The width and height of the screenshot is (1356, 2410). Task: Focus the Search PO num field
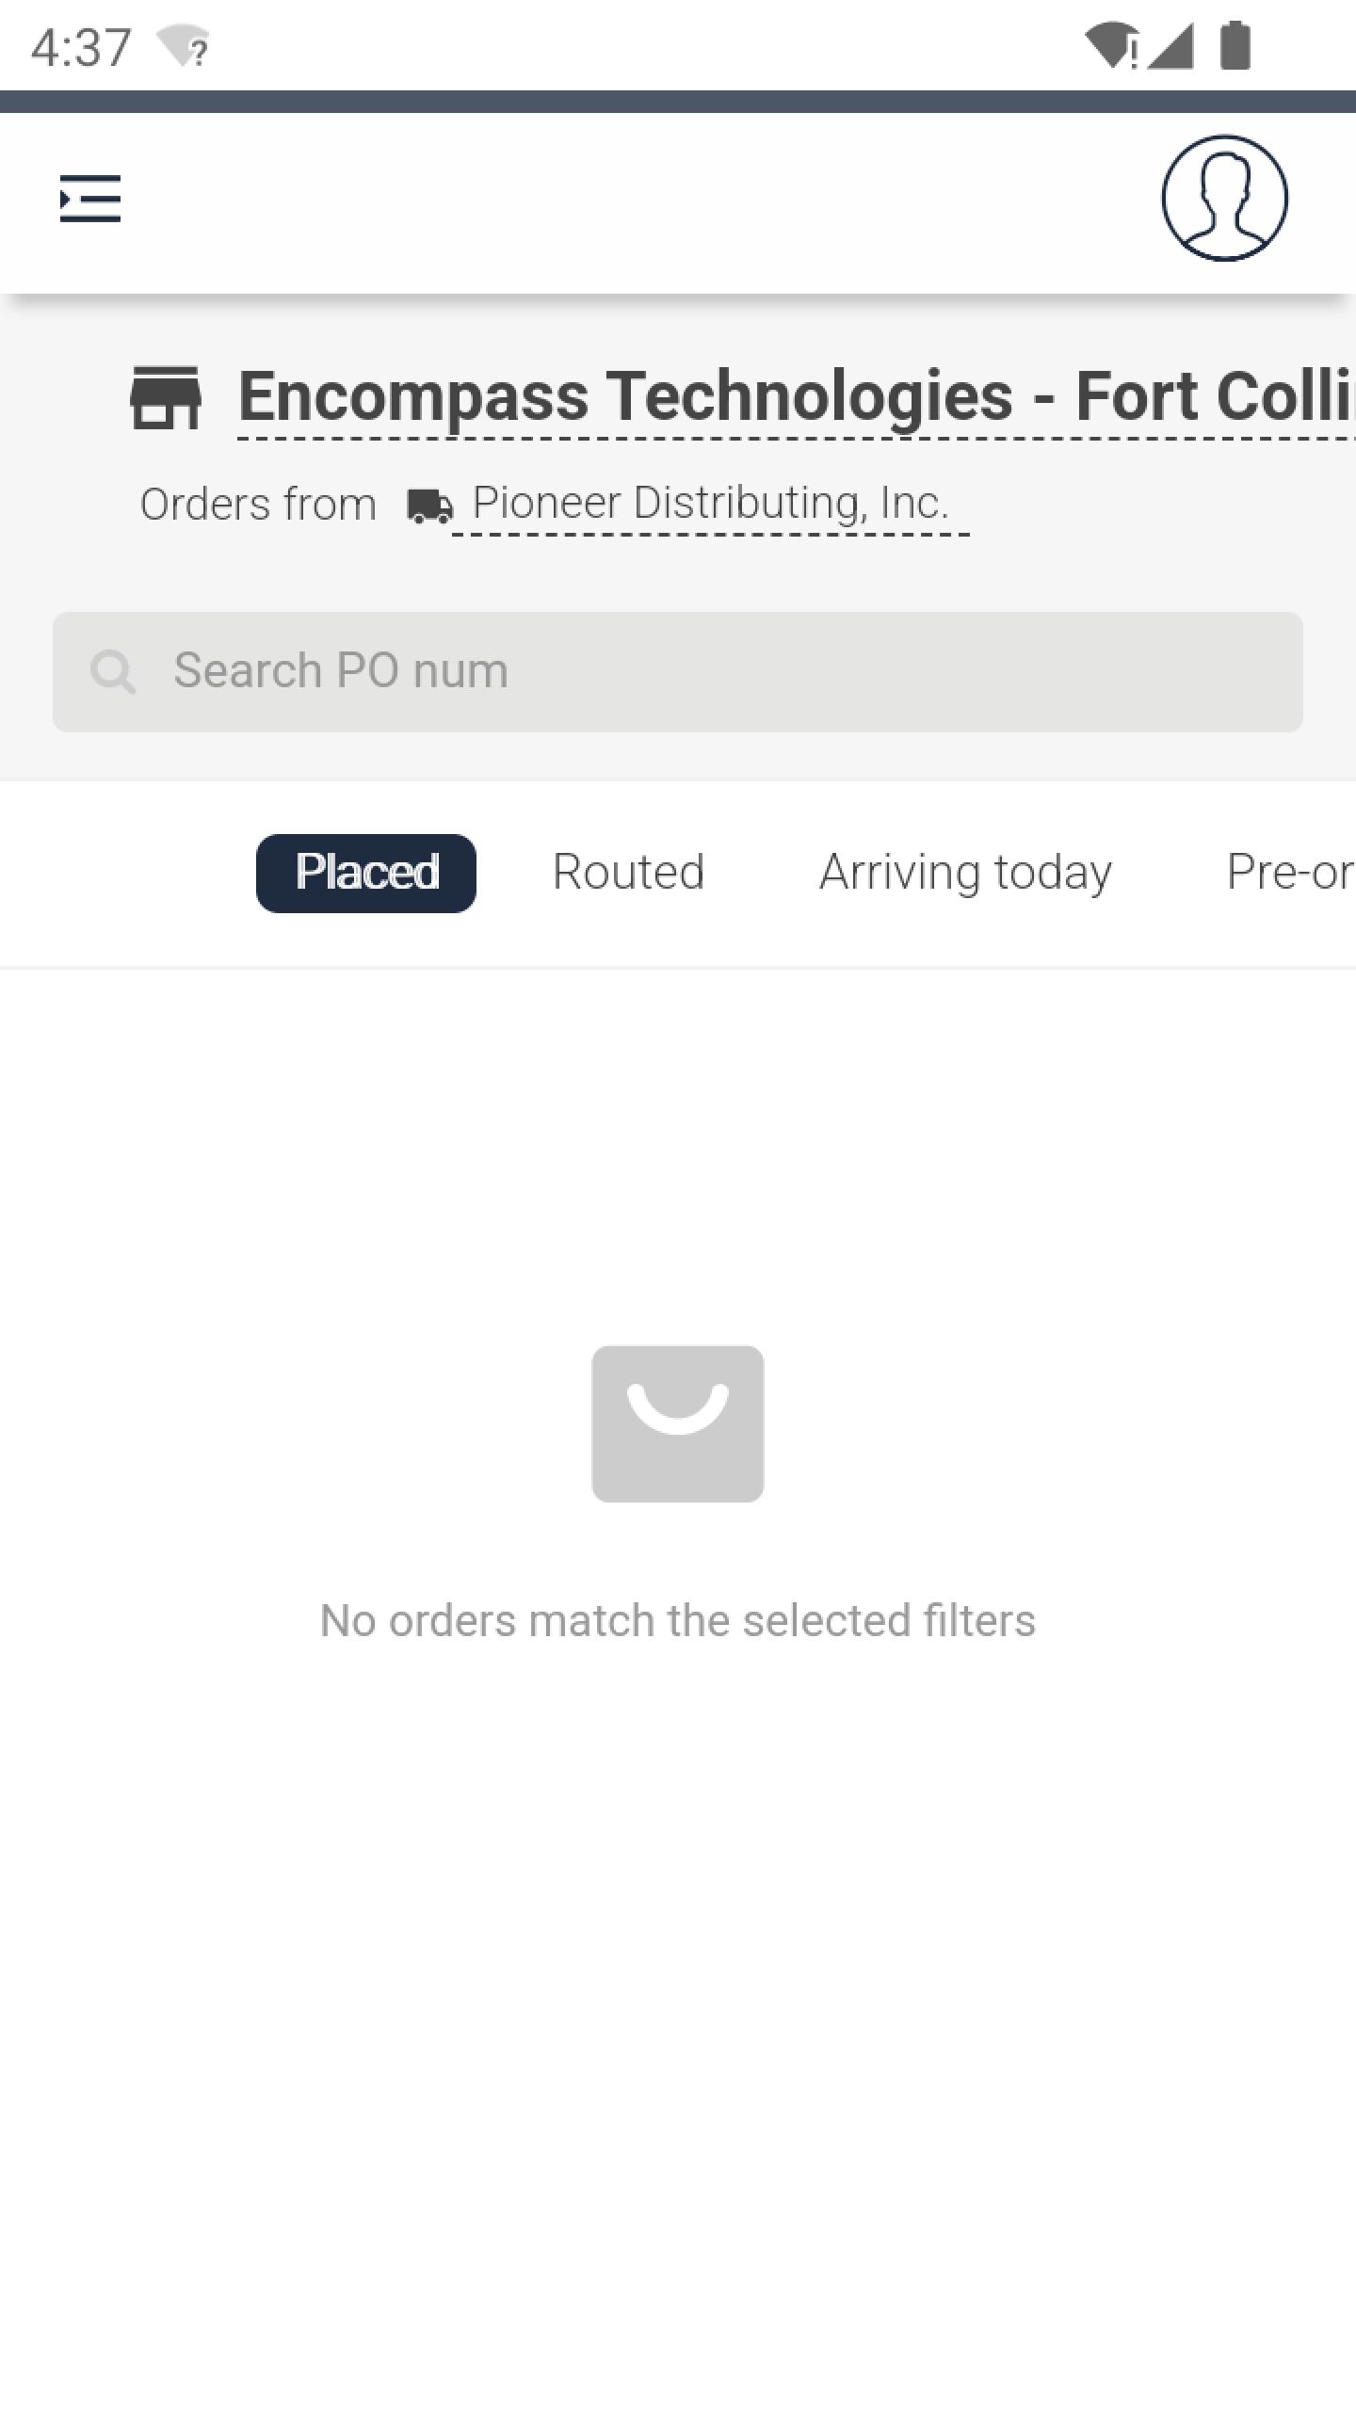point(678,672)
